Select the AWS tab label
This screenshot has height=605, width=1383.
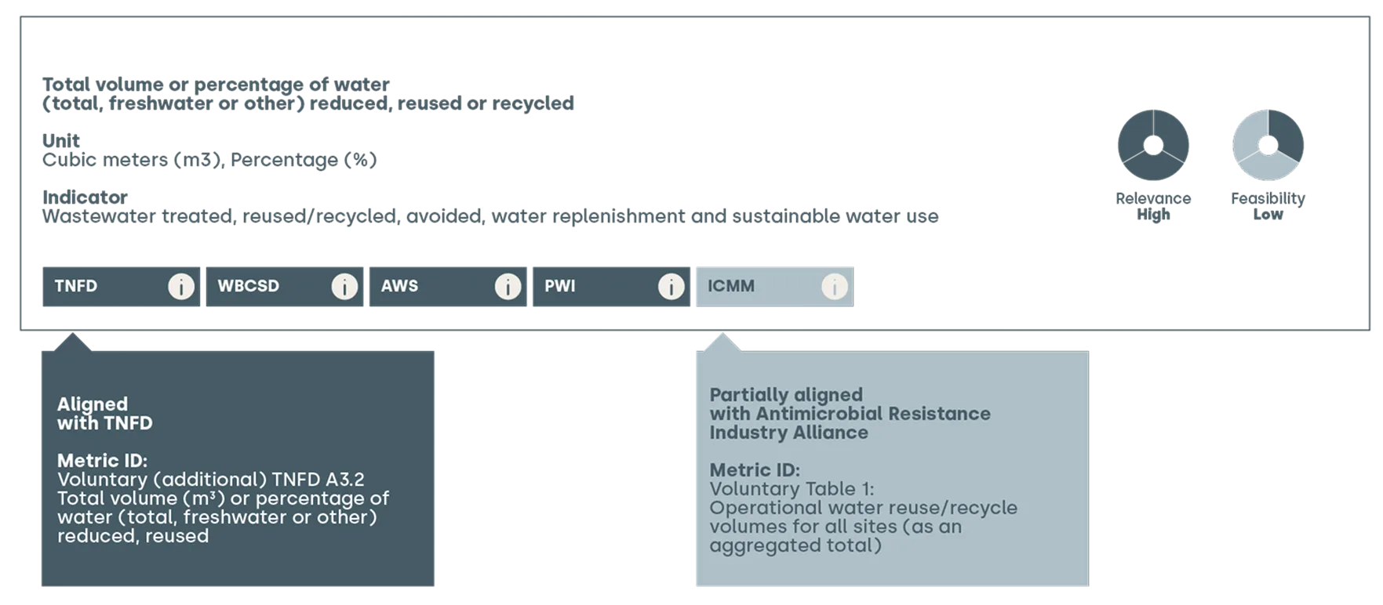[399, 286]
